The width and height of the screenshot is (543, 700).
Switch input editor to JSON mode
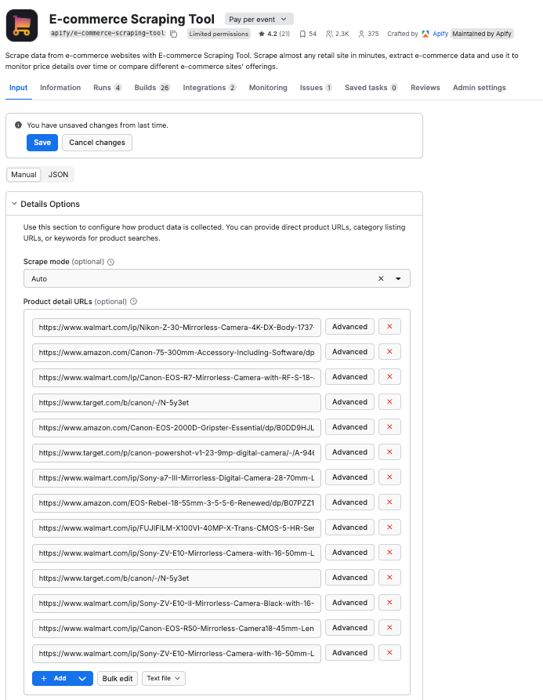[58, 174]
